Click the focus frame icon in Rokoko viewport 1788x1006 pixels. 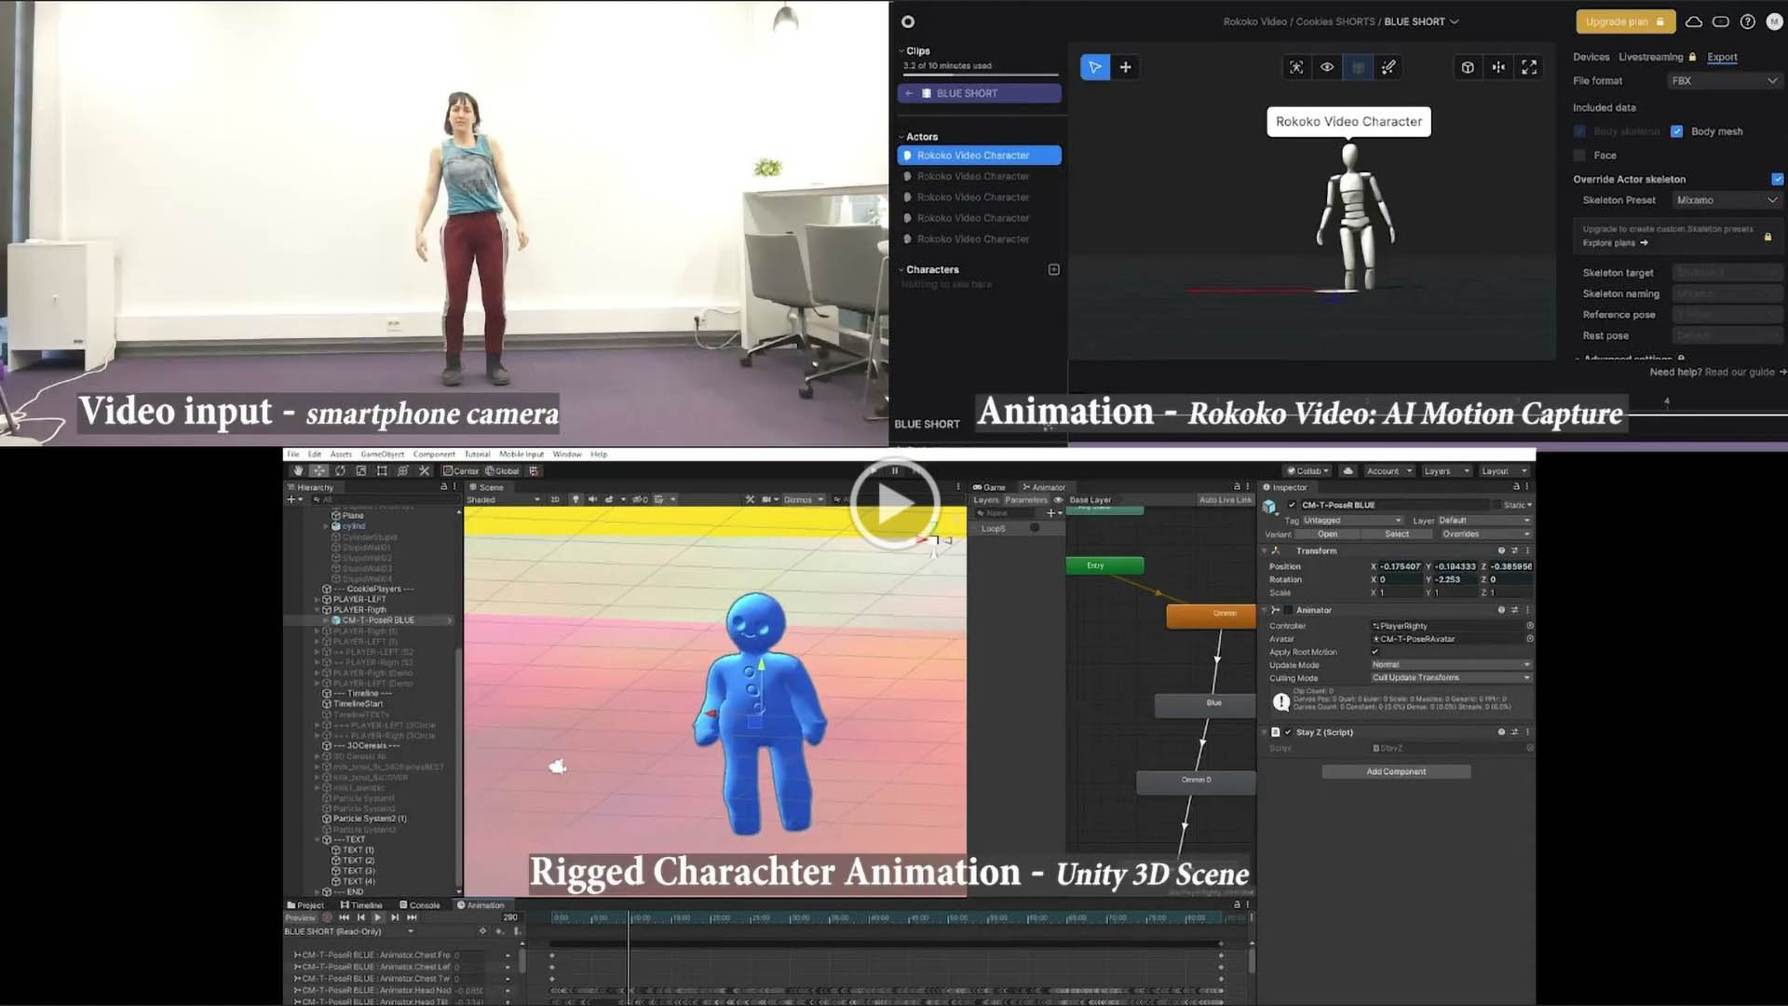pyautogui.click(x=1296, y=67)
